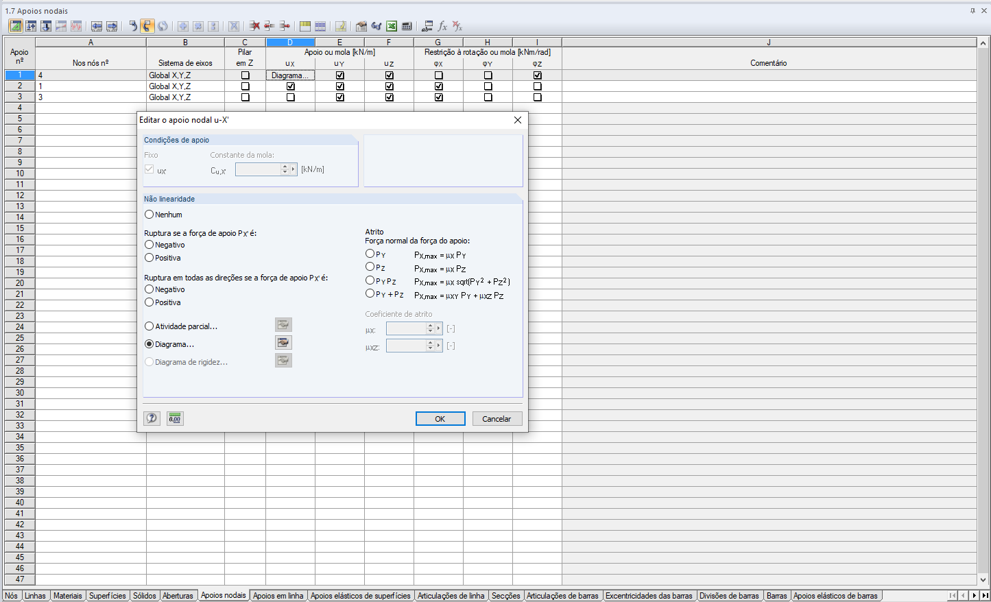The width and height of the screenshot is (991, 602).
Task: Click the table's vertical scrollbar down arrow
Action: [x=983, y=580]
